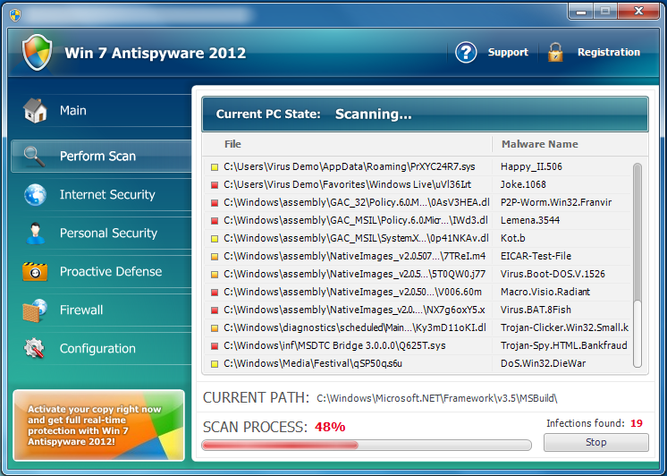Viewport: 667px width, 476px height.
Task: Select the Lemena.3544 malware name
Action: coord(530,220)
